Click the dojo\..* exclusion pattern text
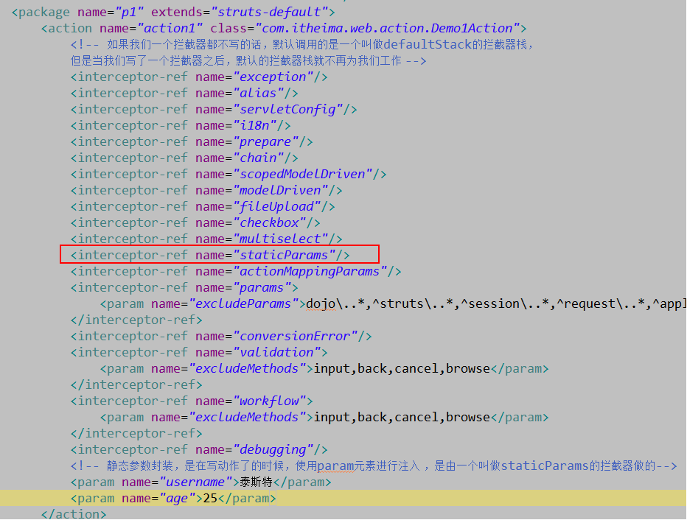This screenshot has height=520, width=687. pyautogui.click(x=335, y=303)
